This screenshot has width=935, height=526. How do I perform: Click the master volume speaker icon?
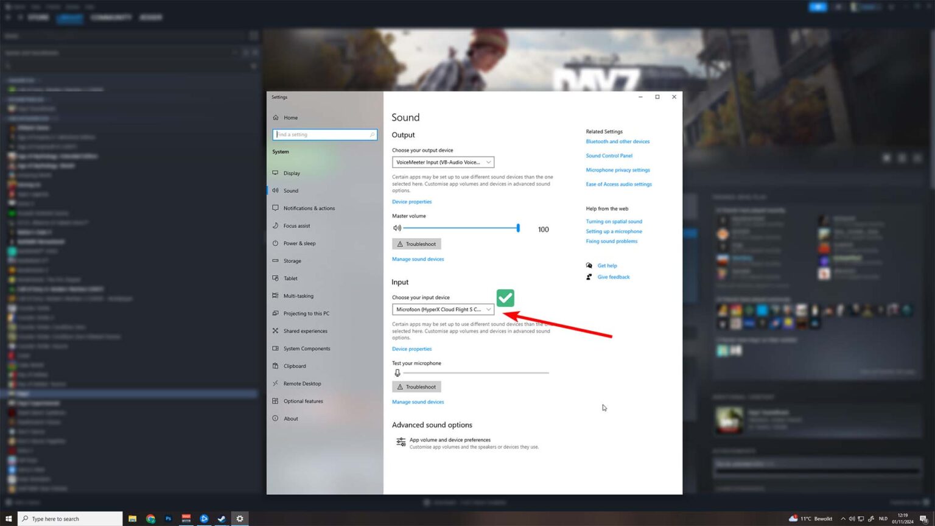pos(397,228)
